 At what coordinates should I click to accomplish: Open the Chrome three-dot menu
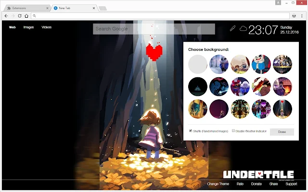[x=302, y=16]
